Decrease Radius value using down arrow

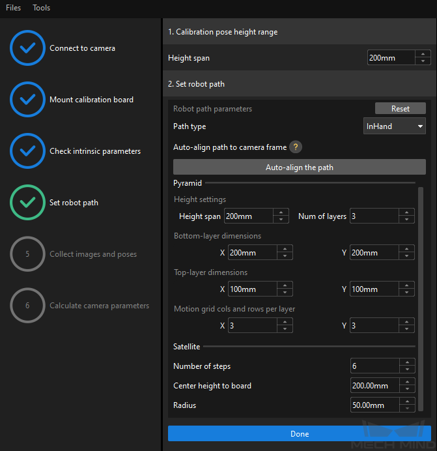click(x=407, y=409)
